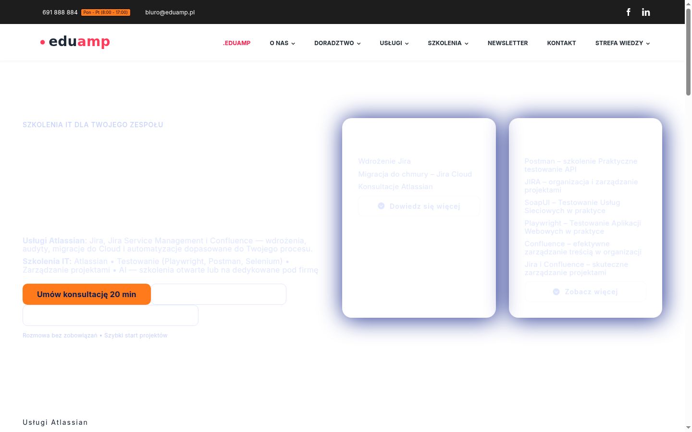The width and height of the screenshot is (692, 432).
Task: Open Postman – szkolenie Praktyczne testowanie API
Action: pyautogui.click(x=581, y=165)
